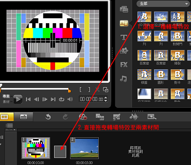Open the FX Filter library icon
Image resolution: width=191 pixels, height=165 pixels.
(x=124, y=65)
